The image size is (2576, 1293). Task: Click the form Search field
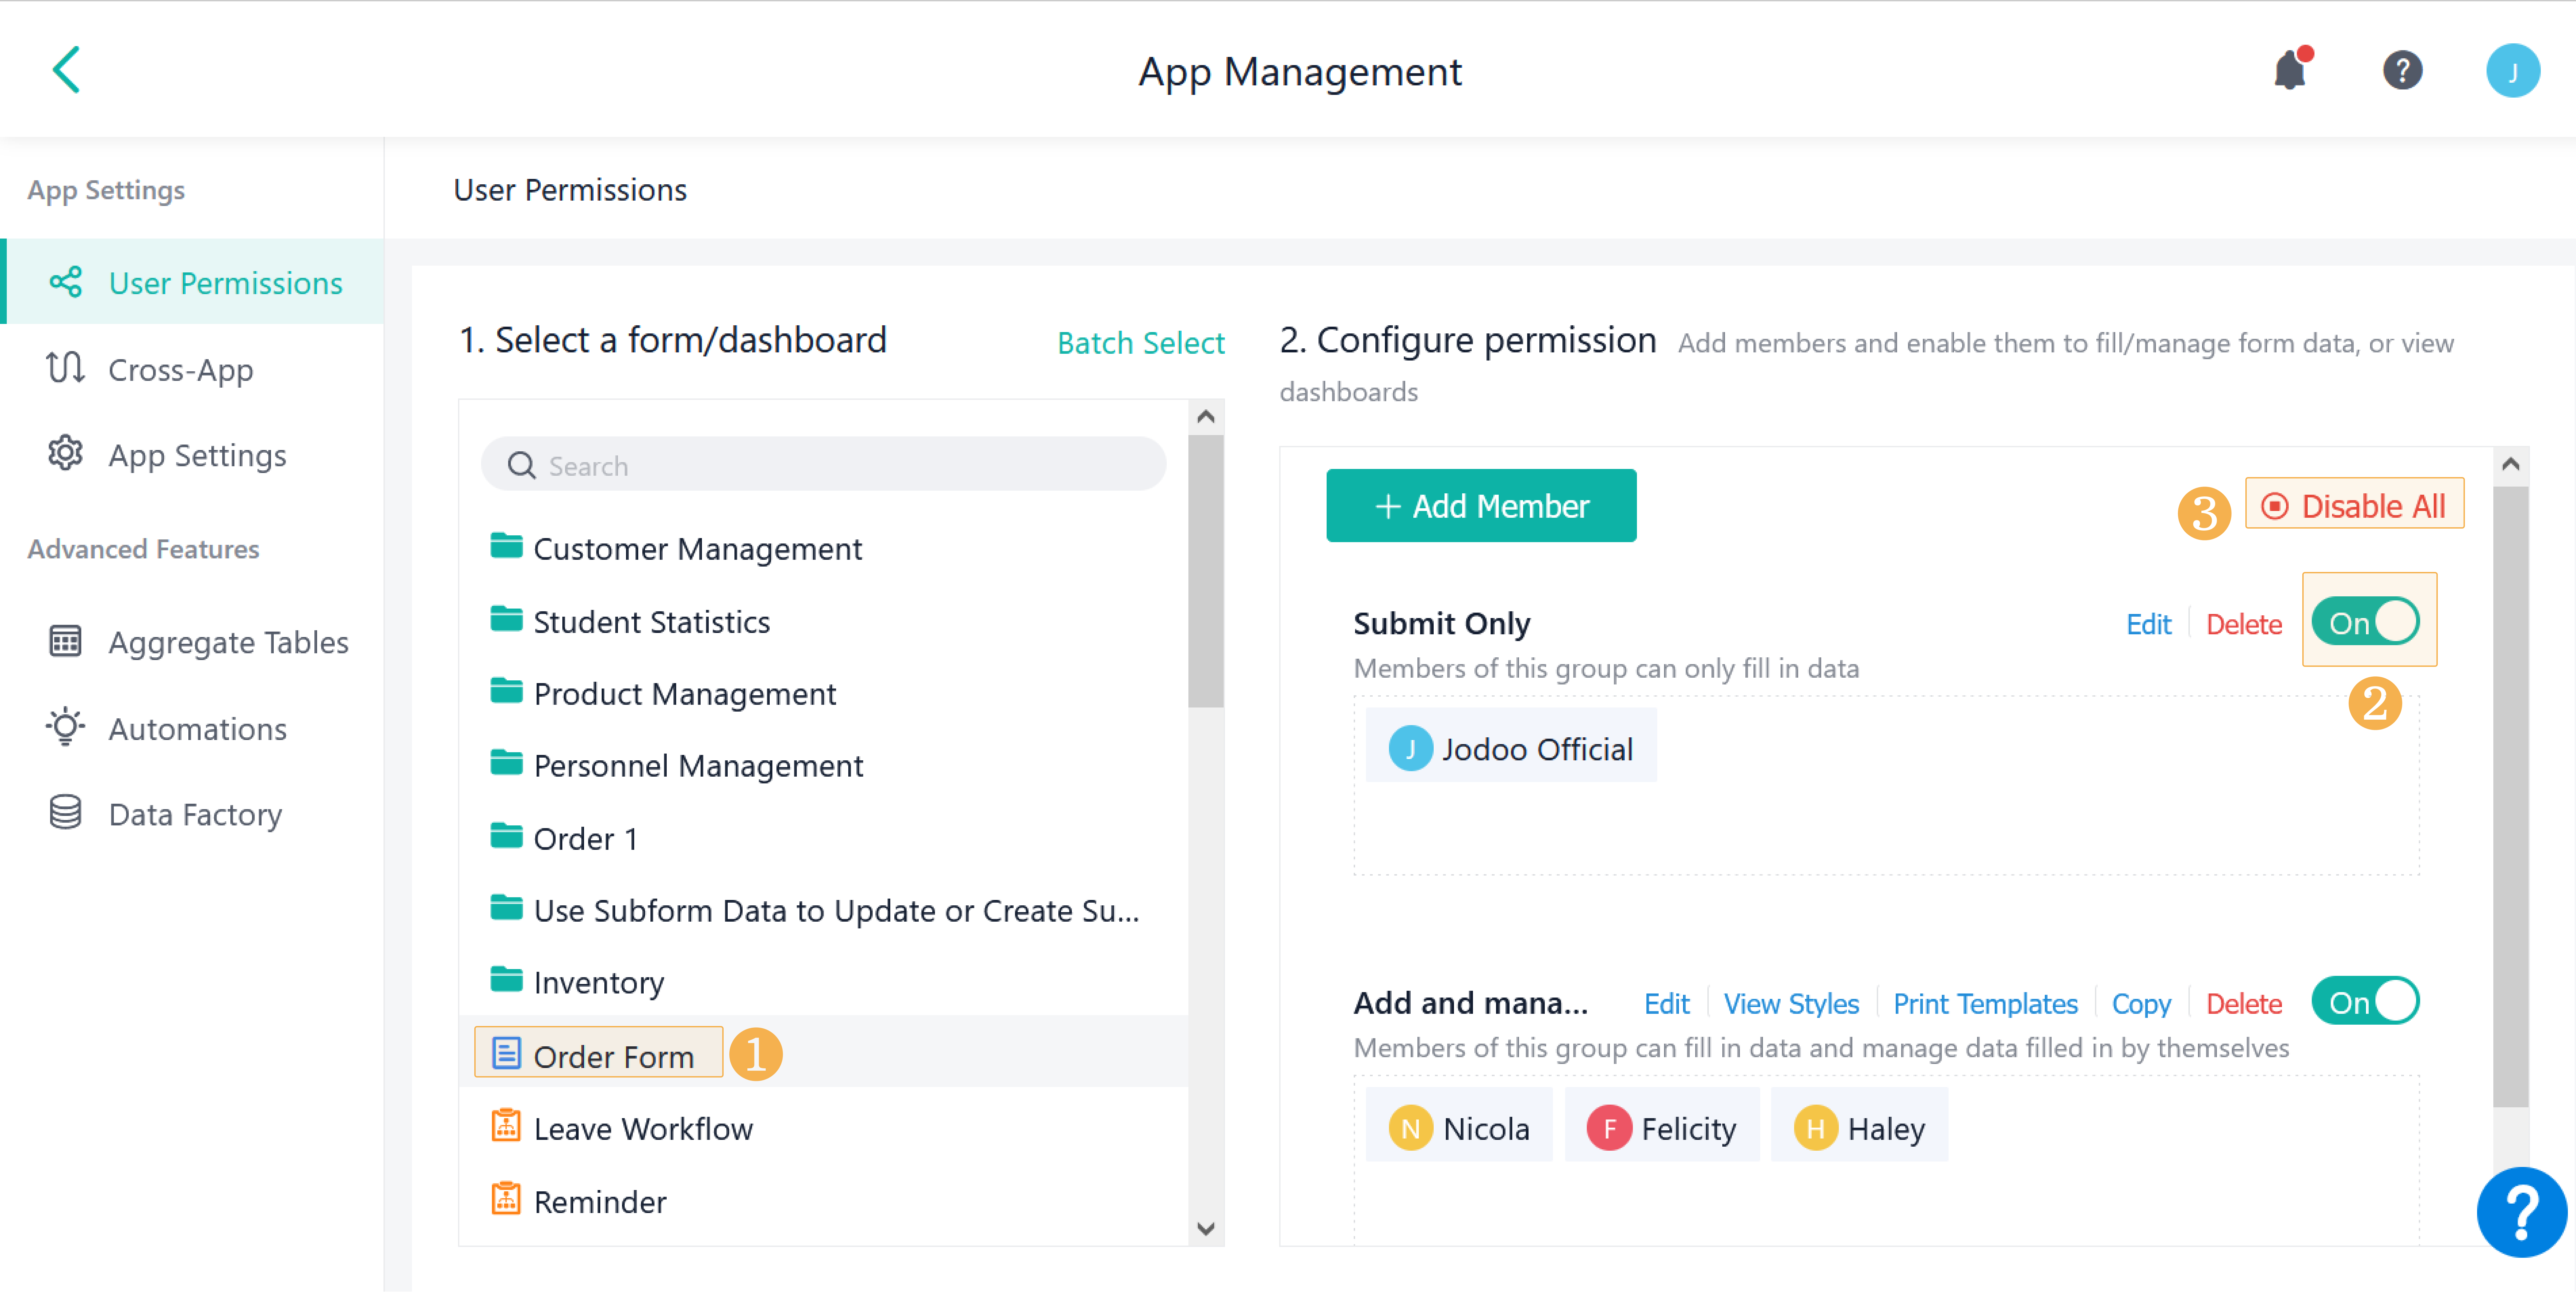[823, 465]
